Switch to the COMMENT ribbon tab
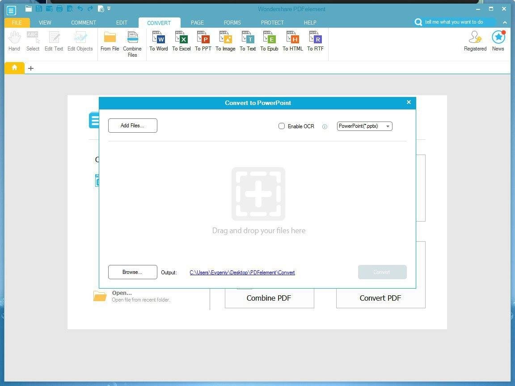The width and height of the screenshot is (515, 386). coord(84,23)
